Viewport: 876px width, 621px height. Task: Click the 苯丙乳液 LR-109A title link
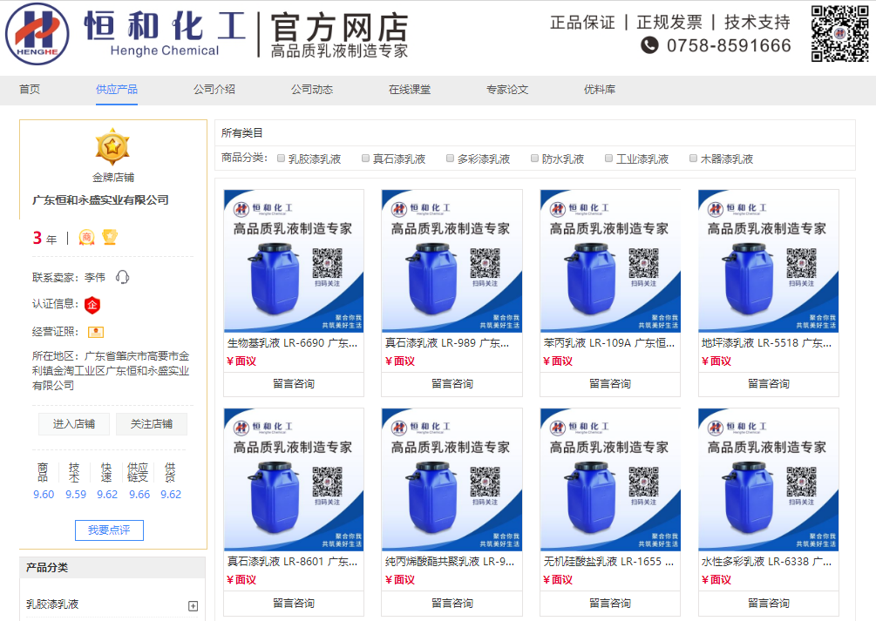[x=609, y=343]
